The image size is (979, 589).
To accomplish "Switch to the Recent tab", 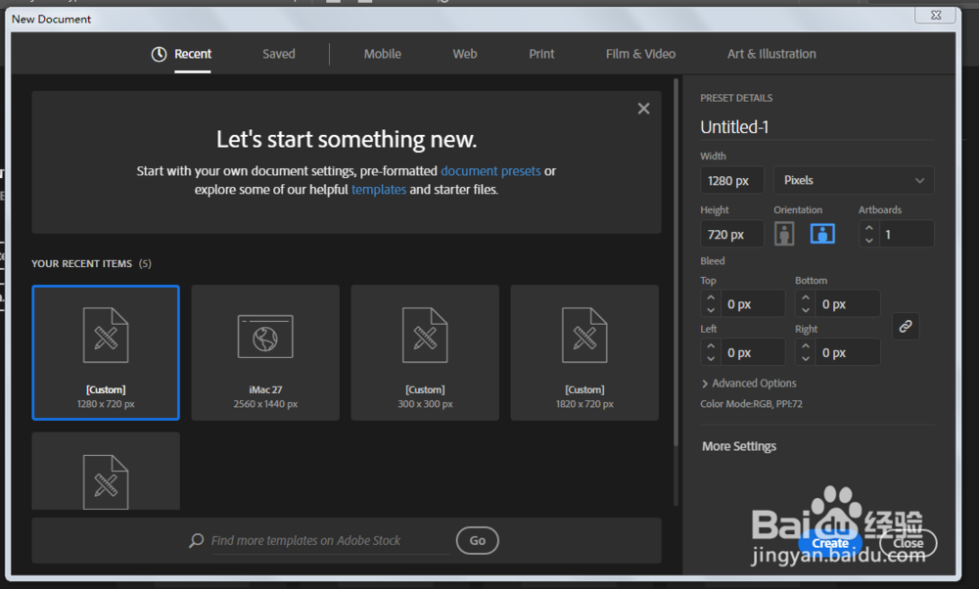I will (x=192, y=54).
